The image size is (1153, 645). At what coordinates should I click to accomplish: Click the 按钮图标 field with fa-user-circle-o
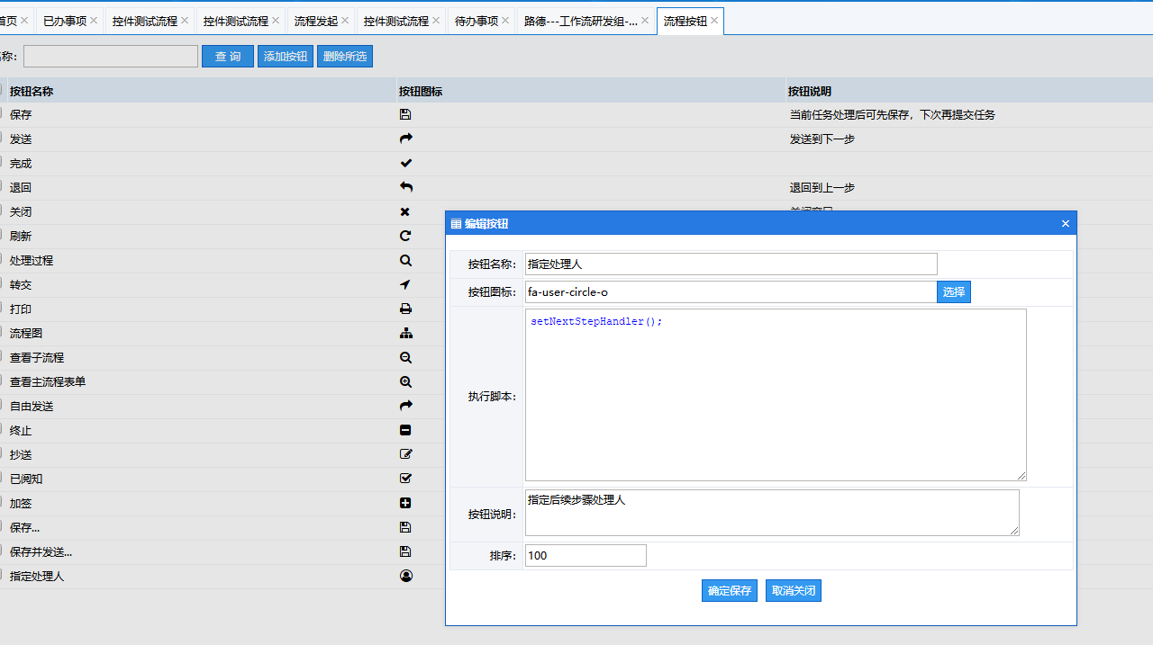pos(731,291)
